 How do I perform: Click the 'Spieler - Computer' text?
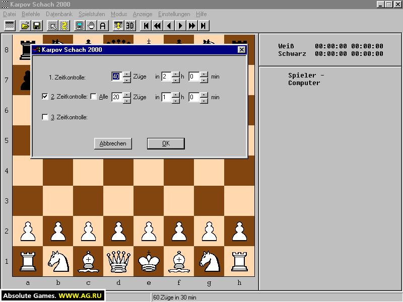click(x=306, y=79)
